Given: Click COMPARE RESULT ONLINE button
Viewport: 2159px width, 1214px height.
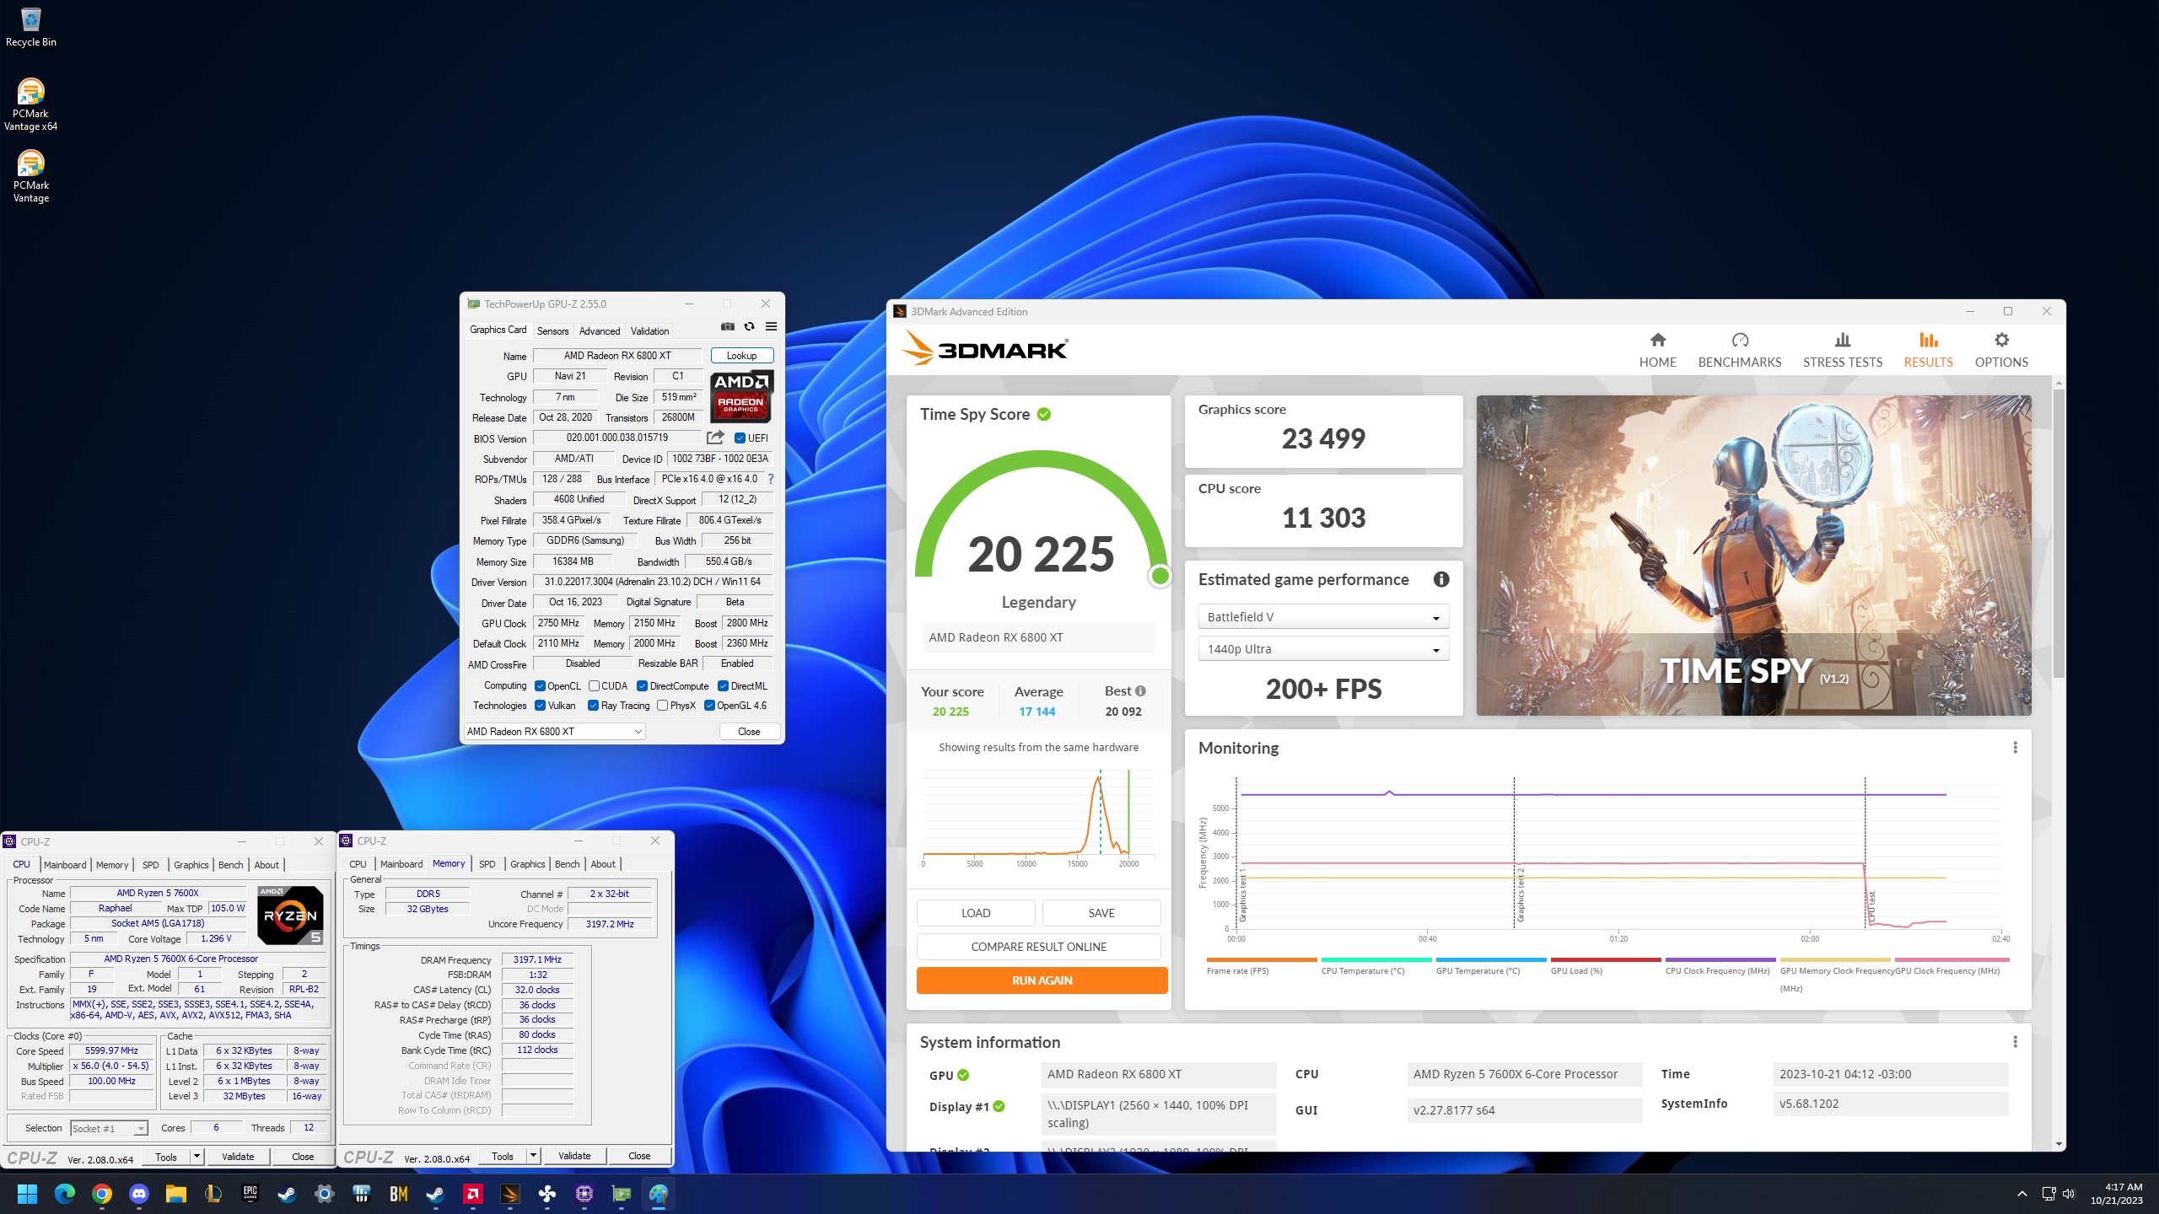Looking at the screenshot, I should tap(1039, 947).
